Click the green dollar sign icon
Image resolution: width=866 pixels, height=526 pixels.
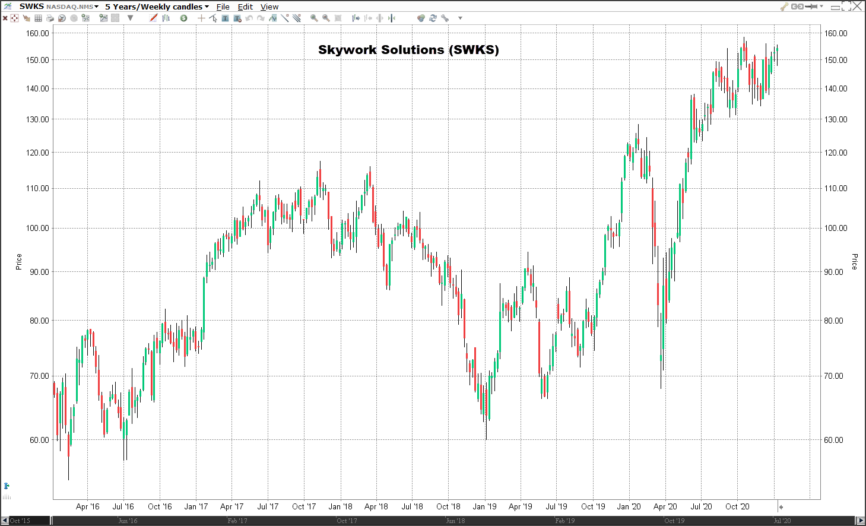tap(184, 18)
